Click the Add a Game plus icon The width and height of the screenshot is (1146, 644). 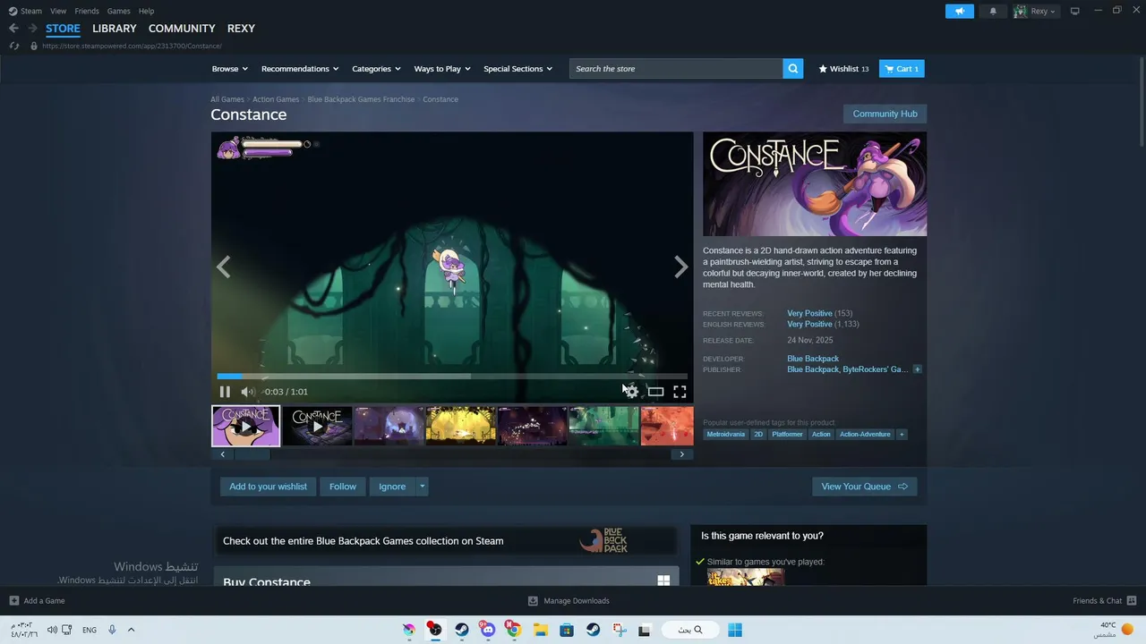(13, 601)
